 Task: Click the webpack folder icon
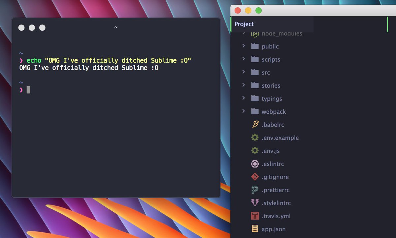point(255,111)
